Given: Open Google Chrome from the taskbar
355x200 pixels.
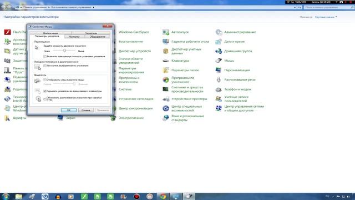Looking at the screenshot, I should [163, 196].
